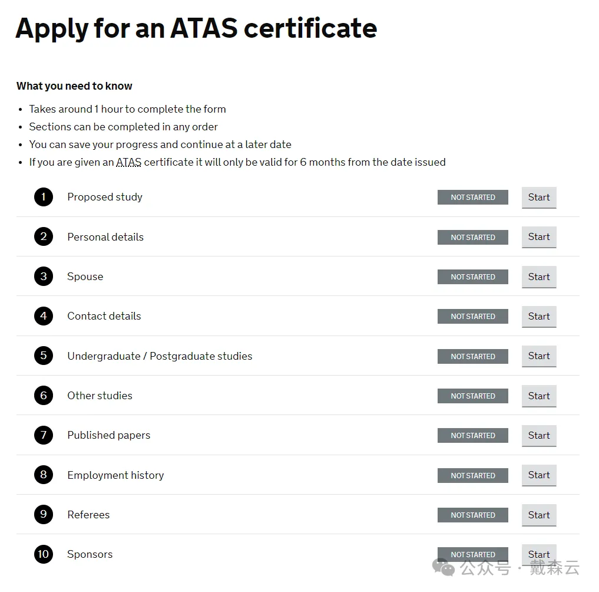Click the number 10 Sponsors circle icon
The width and height of the screenshot is (599, 592).
click(44, 554)
